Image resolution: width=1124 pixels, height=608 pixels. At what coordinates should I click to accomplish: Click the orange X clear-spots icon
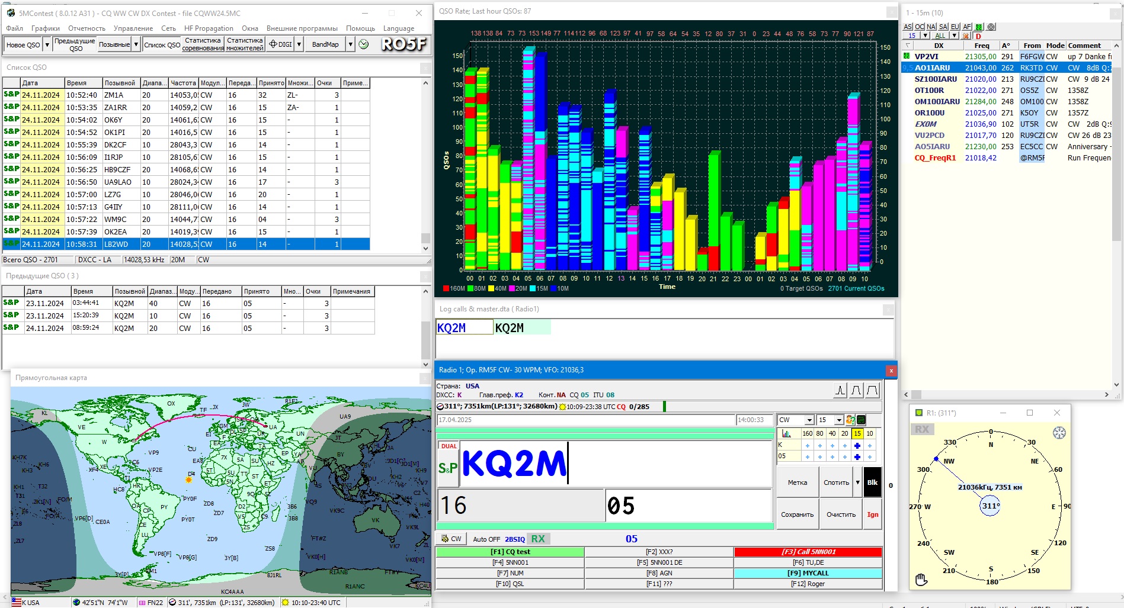point(966,36)
